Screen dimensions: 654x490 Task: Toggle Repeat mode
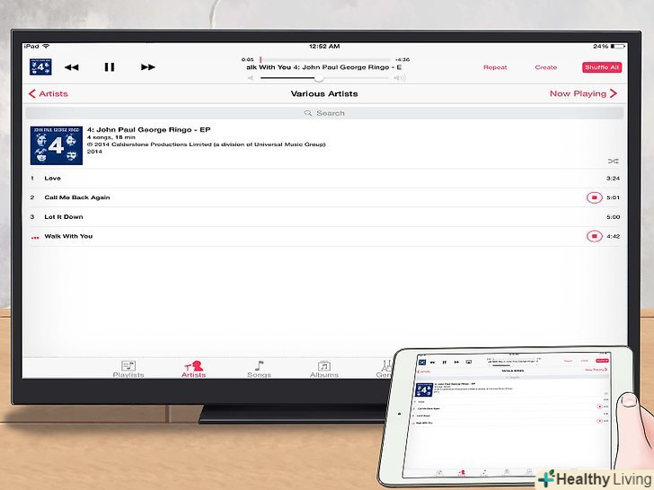495,67
